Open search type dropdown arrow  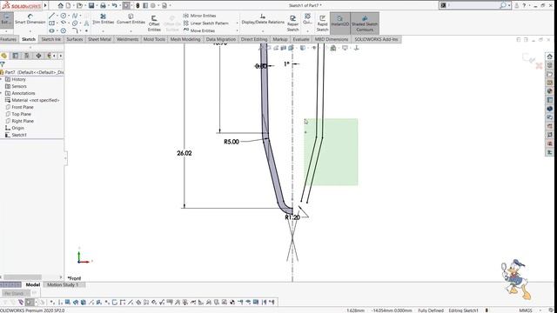point(509,5)
